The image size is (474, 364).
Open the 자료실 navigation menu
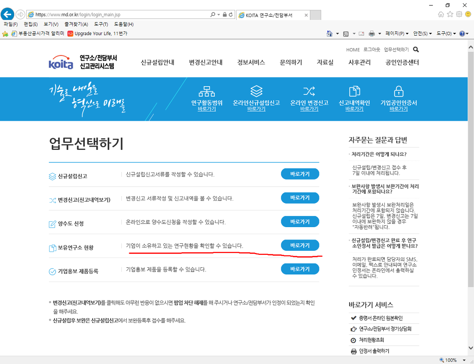(x=325, y=62)
